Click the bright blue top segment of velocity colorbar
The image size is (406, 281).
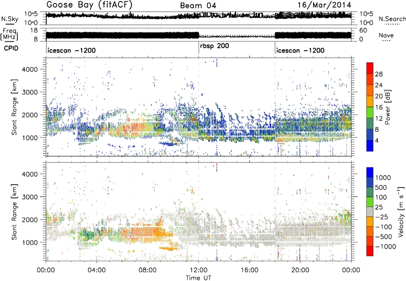coord(370,172)
